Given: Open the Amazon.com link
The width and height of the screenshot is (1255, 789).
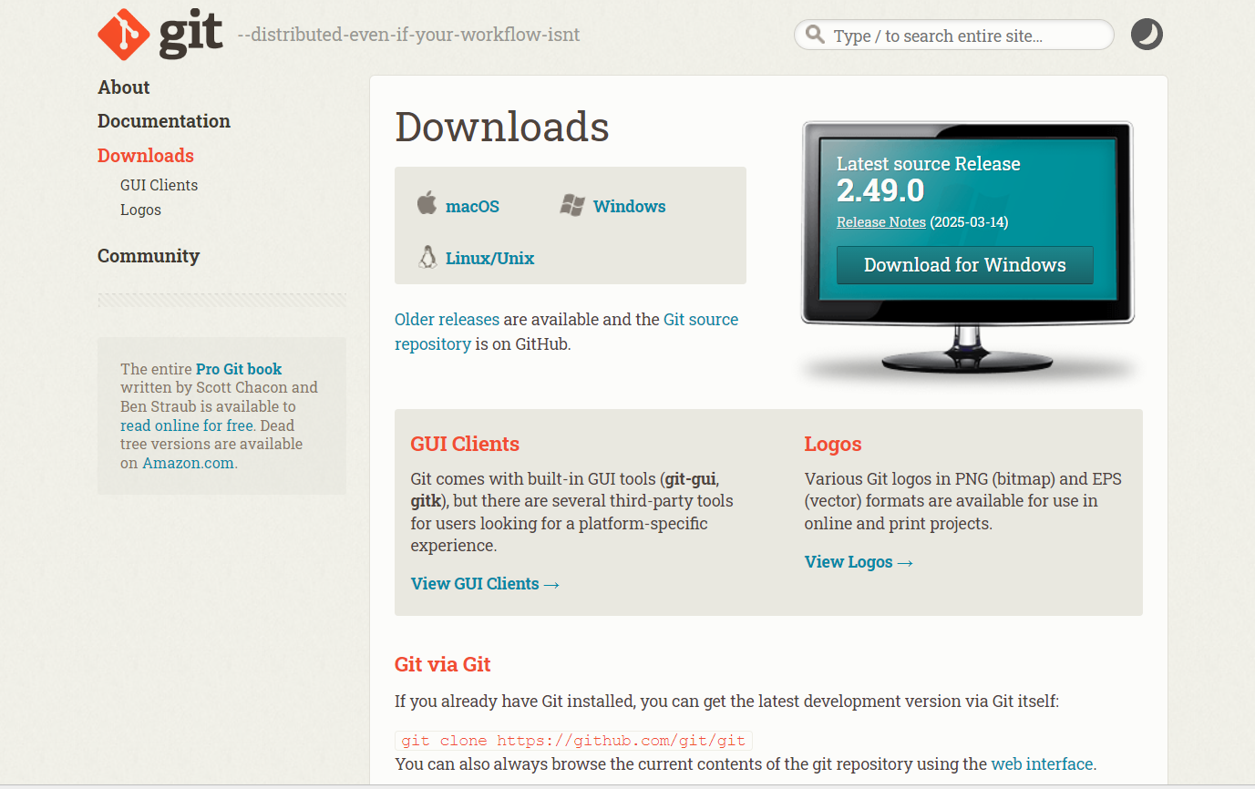Looking at the screenshot, I should [x=188, y=463].
